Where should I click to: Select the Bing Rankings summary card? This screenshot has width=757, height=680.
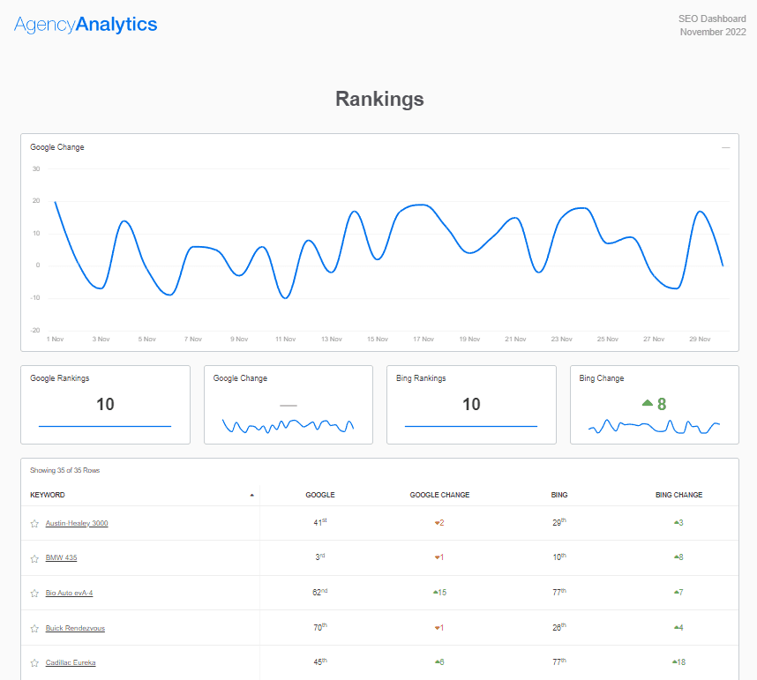471,404
